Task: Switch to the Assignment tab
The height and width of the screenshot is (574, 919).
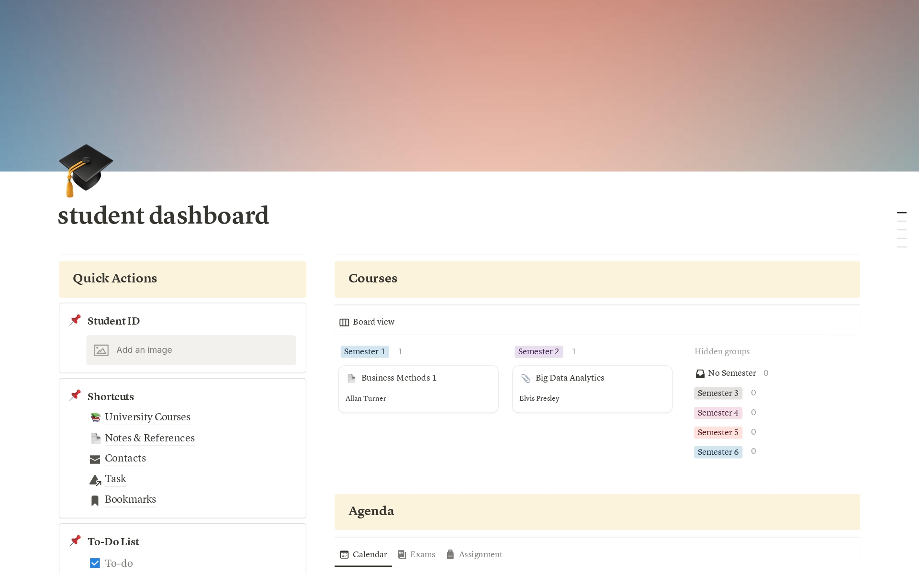Action: coord(480,554)
